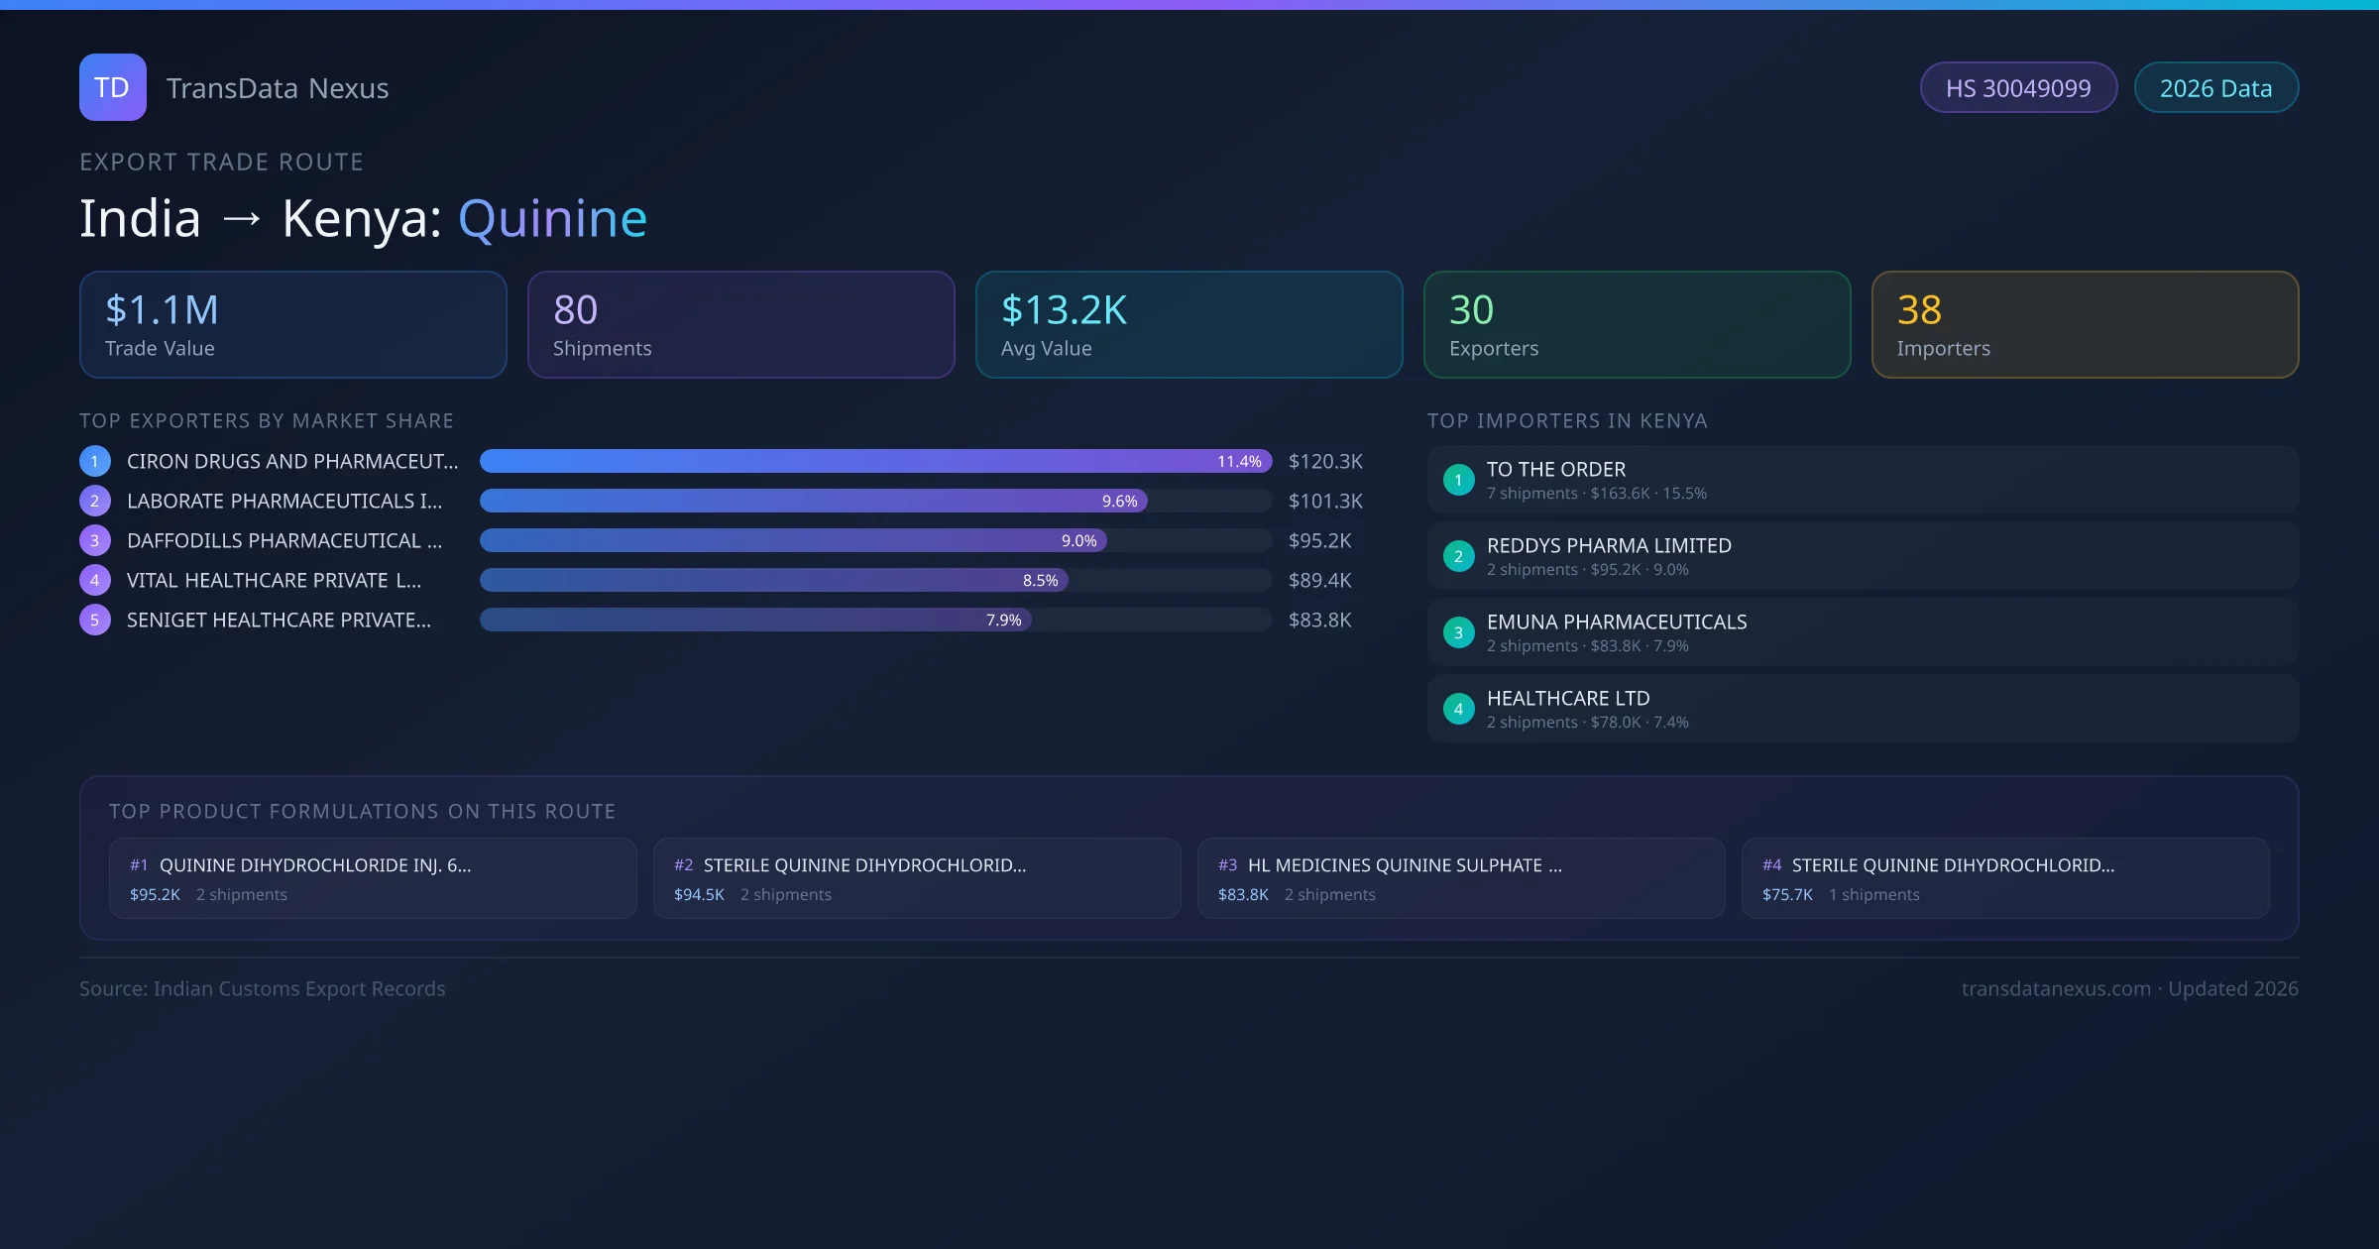
Task: Click the rank 1 badge for Ciron Drugs
Action: coord(95,461)
